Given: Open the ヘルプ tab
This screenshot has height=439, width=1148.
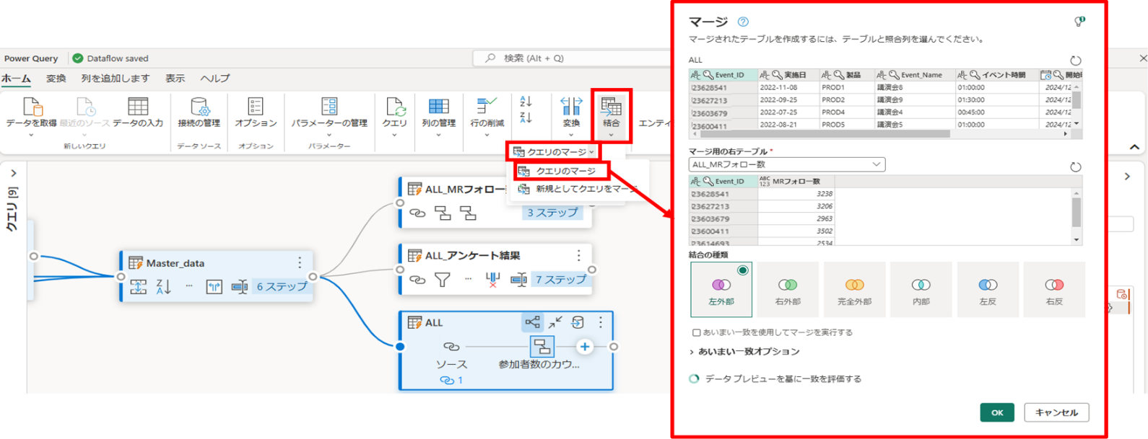Looking at the screenshot, I should pyautogui.click(x=214, y=79).
